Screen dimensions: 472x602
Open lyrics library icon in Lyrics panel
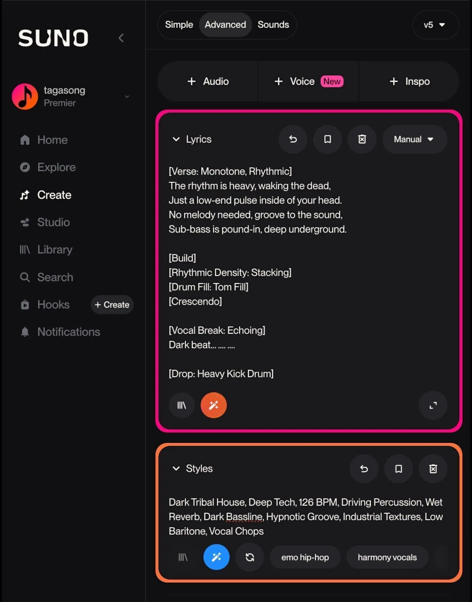[182, 405]
